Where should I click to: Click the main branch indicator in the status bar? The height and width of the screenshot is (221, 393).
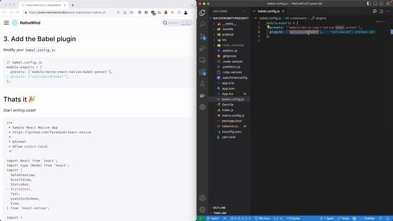[213, 219]
